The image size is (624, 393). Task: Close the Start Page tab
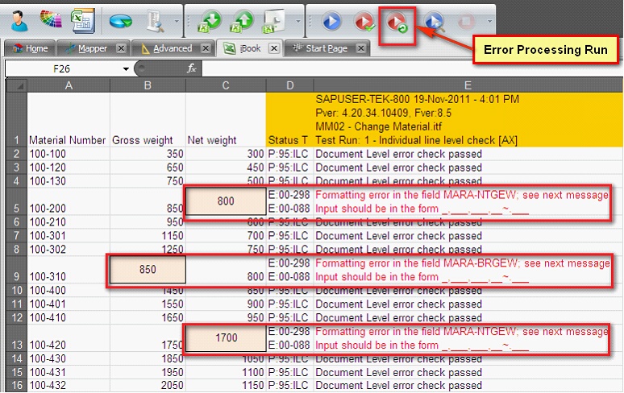pos(360,48)
